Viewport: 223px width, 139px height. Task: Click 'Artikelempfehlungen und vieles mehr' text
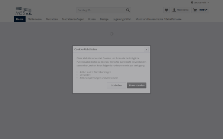click(99, 78)
